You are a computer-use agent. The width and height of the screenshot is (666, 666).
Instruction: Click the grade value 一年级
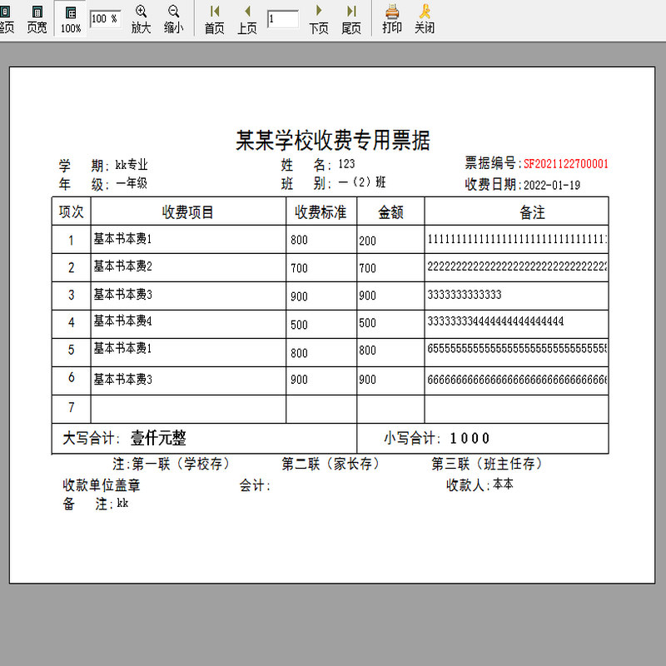(132, 183)
